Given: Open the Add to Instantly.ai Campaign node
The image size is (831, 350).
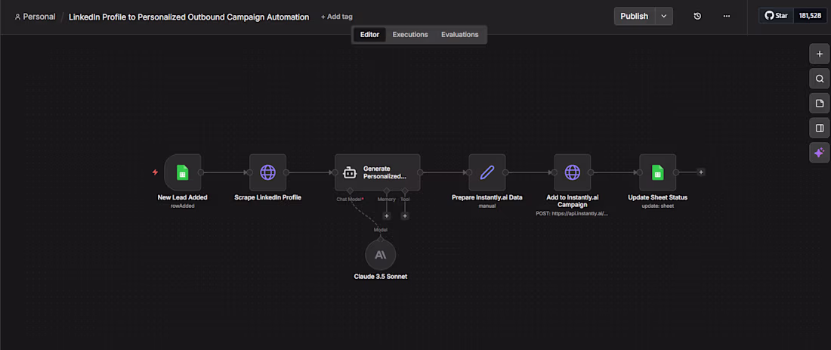Looking at the screenshot, I should (x=573, y=172).
